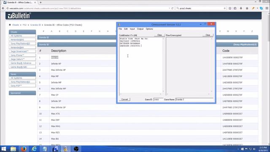Open the Cheats breadcrumb link
Viewport: 270px width, 152px height.
[x=16, y=25]
